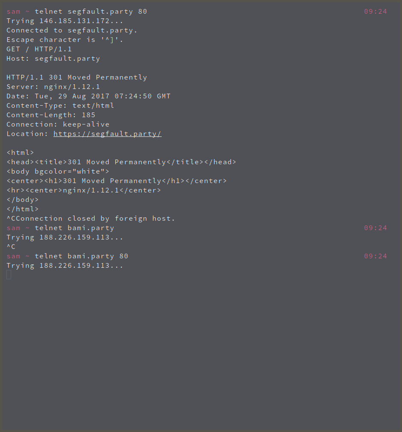Click the block cursor at the terminal bottom
The width and height of the screenshot is (402, 432).
pyautogui.click(x=9, y=275)
